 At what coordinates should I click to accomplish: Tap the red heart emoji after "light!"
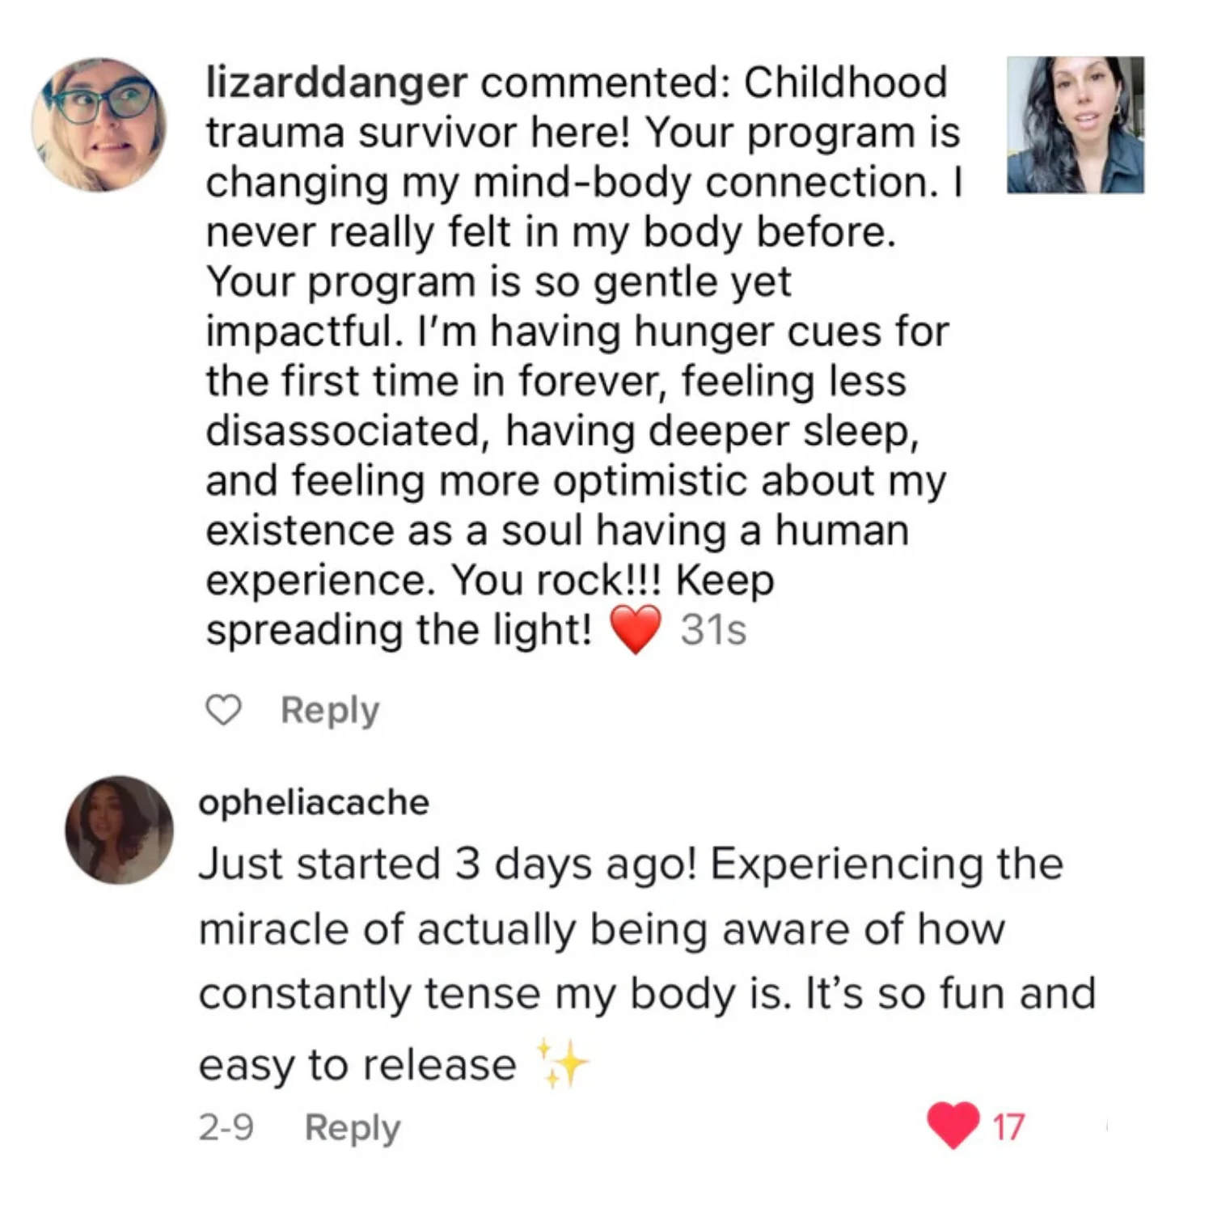click(x=635, y=631)
